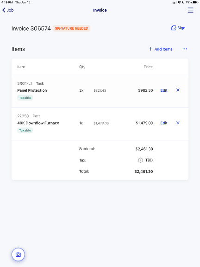Edit the 40K Downflow Furnace item
This screenshot has height=267, width=200.
click(x=164, y=123)
